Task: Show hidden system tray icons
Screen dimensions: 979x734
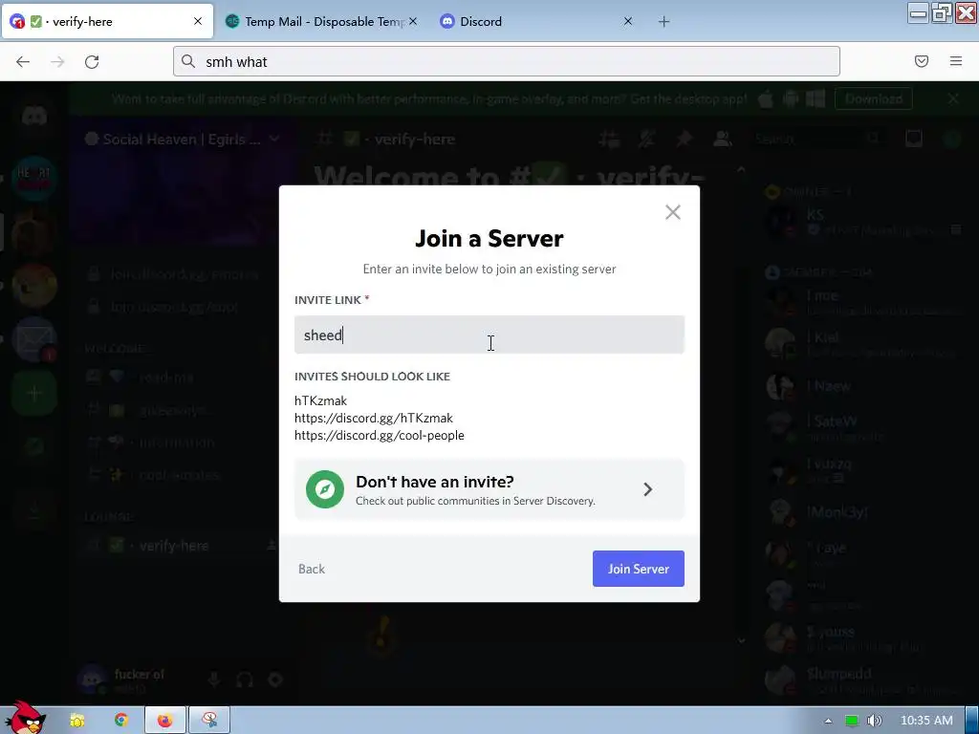Action: [x=828, y=721]
